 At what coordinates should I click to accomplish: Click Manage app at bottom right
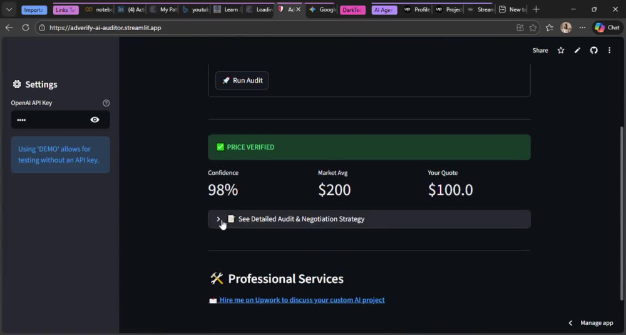597,322
